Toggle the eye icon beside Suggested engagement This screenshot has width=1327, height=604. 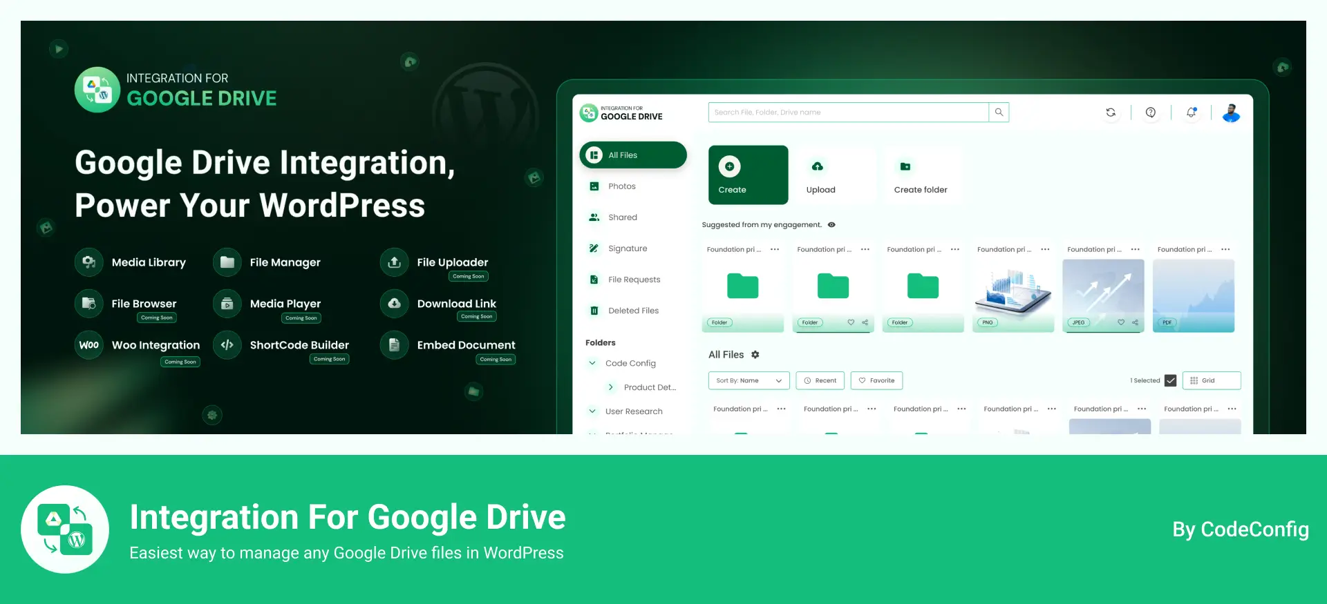click(831, 225)
